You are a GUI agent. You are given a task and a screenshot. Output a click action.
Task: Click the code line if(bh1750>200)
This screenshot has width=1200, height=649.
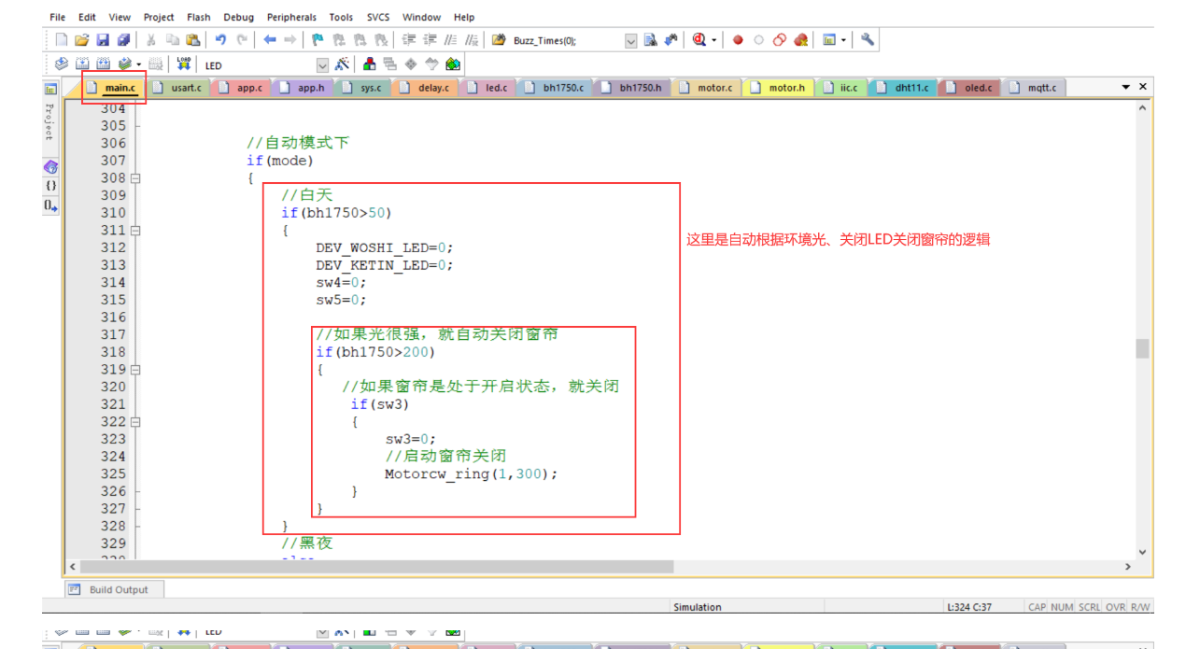(x=375, y=352)
